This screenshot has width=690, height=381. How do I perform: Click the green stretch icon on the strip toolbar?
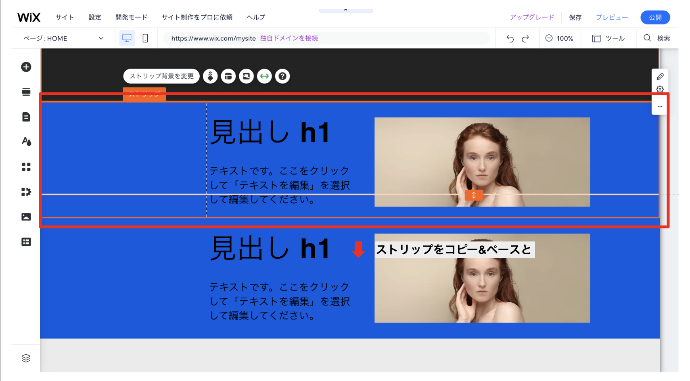click(x=264, y=76)
